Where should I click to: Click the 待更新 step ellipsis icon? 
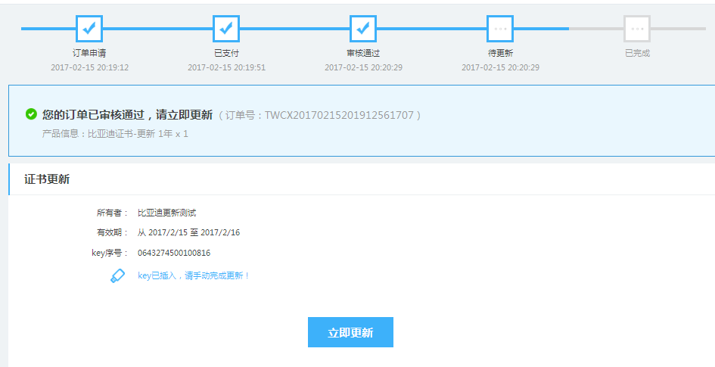point(500,29)
